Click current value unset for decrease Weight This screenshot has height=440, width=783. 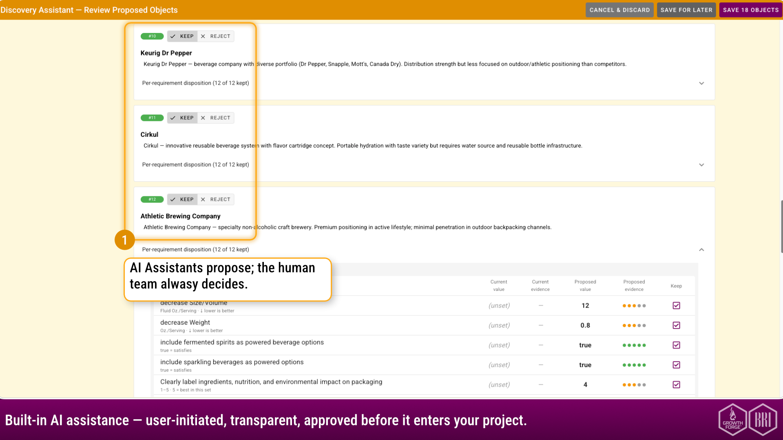(499, 325)
